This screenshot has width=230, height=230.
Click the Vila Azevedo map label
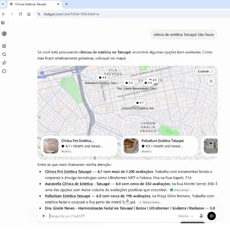pyautogui.click(x=113, y=72)
